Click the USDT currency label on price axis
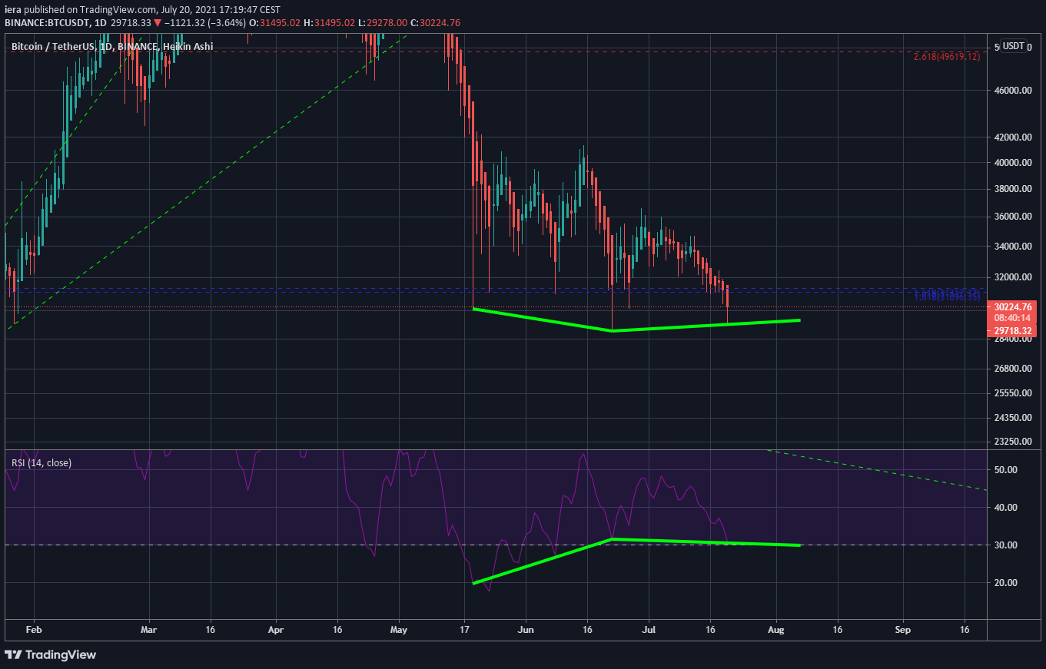Viewport: 1046px width, 669px height. click(x=1014, y=46)
